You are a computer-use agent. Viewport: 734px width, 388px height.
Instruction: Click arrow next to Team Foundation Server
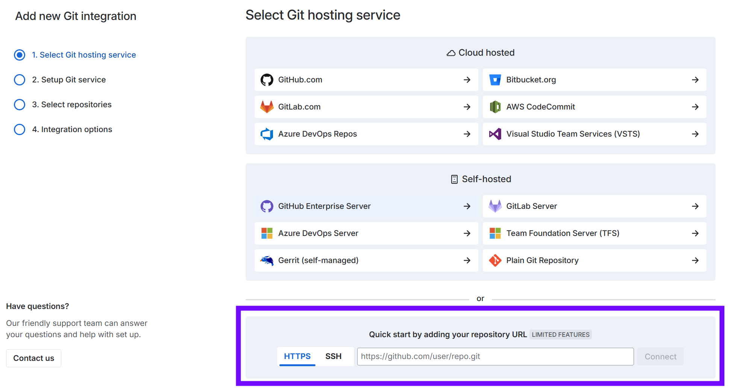pyautogui.click(x=695, y=233)
